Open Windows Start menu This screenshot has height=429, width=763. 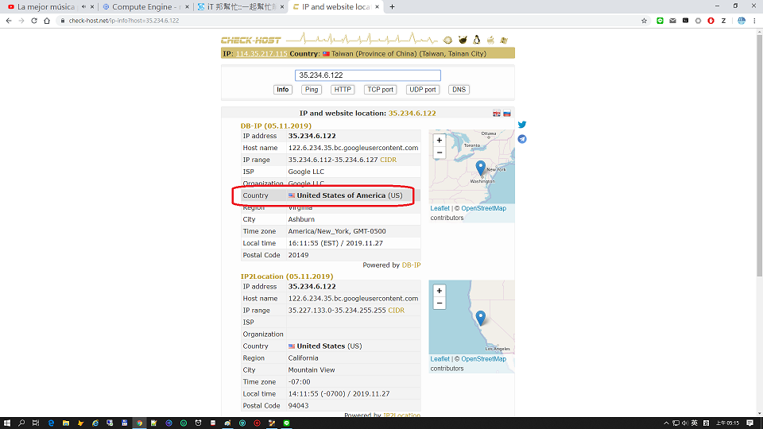pyautogui.click(x=7, y=423)
